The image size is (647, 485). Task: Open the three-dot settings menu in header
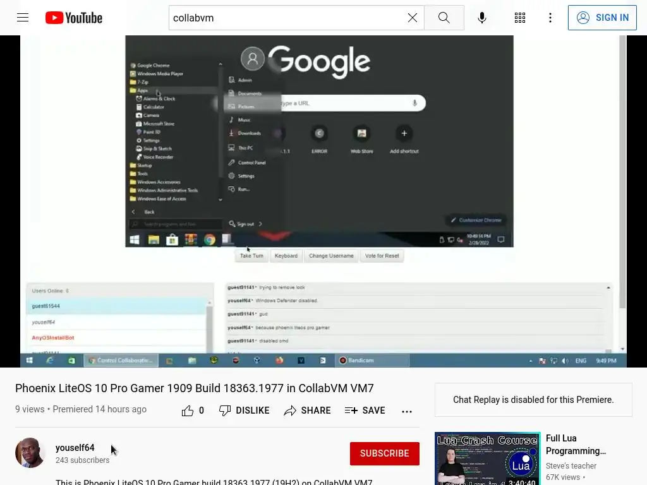point(550,18)
